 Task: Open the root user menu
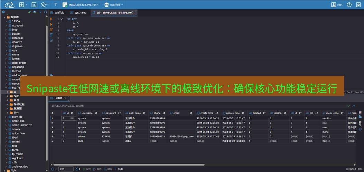tap(337, 4)
